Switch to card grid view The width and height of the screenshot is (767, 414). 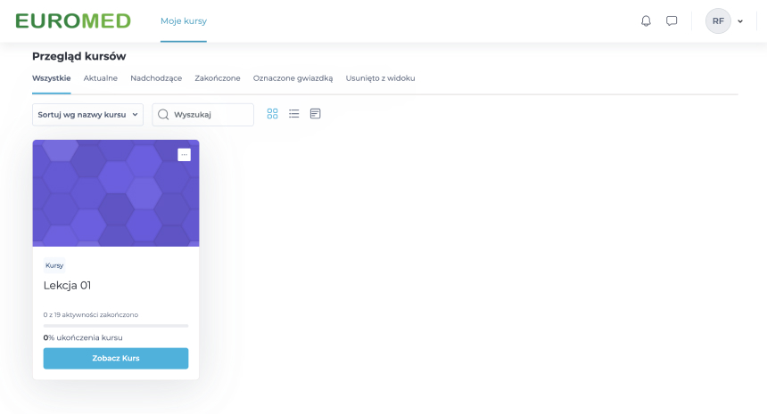click(273, 114)
